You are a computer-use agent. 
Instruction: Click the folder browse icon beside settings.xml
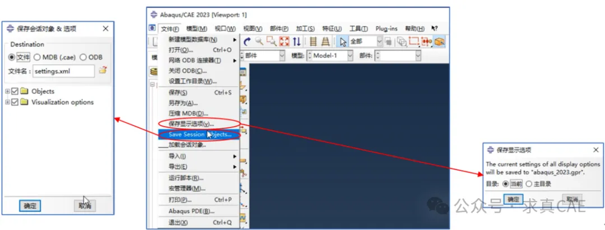(x=103, y=70)
